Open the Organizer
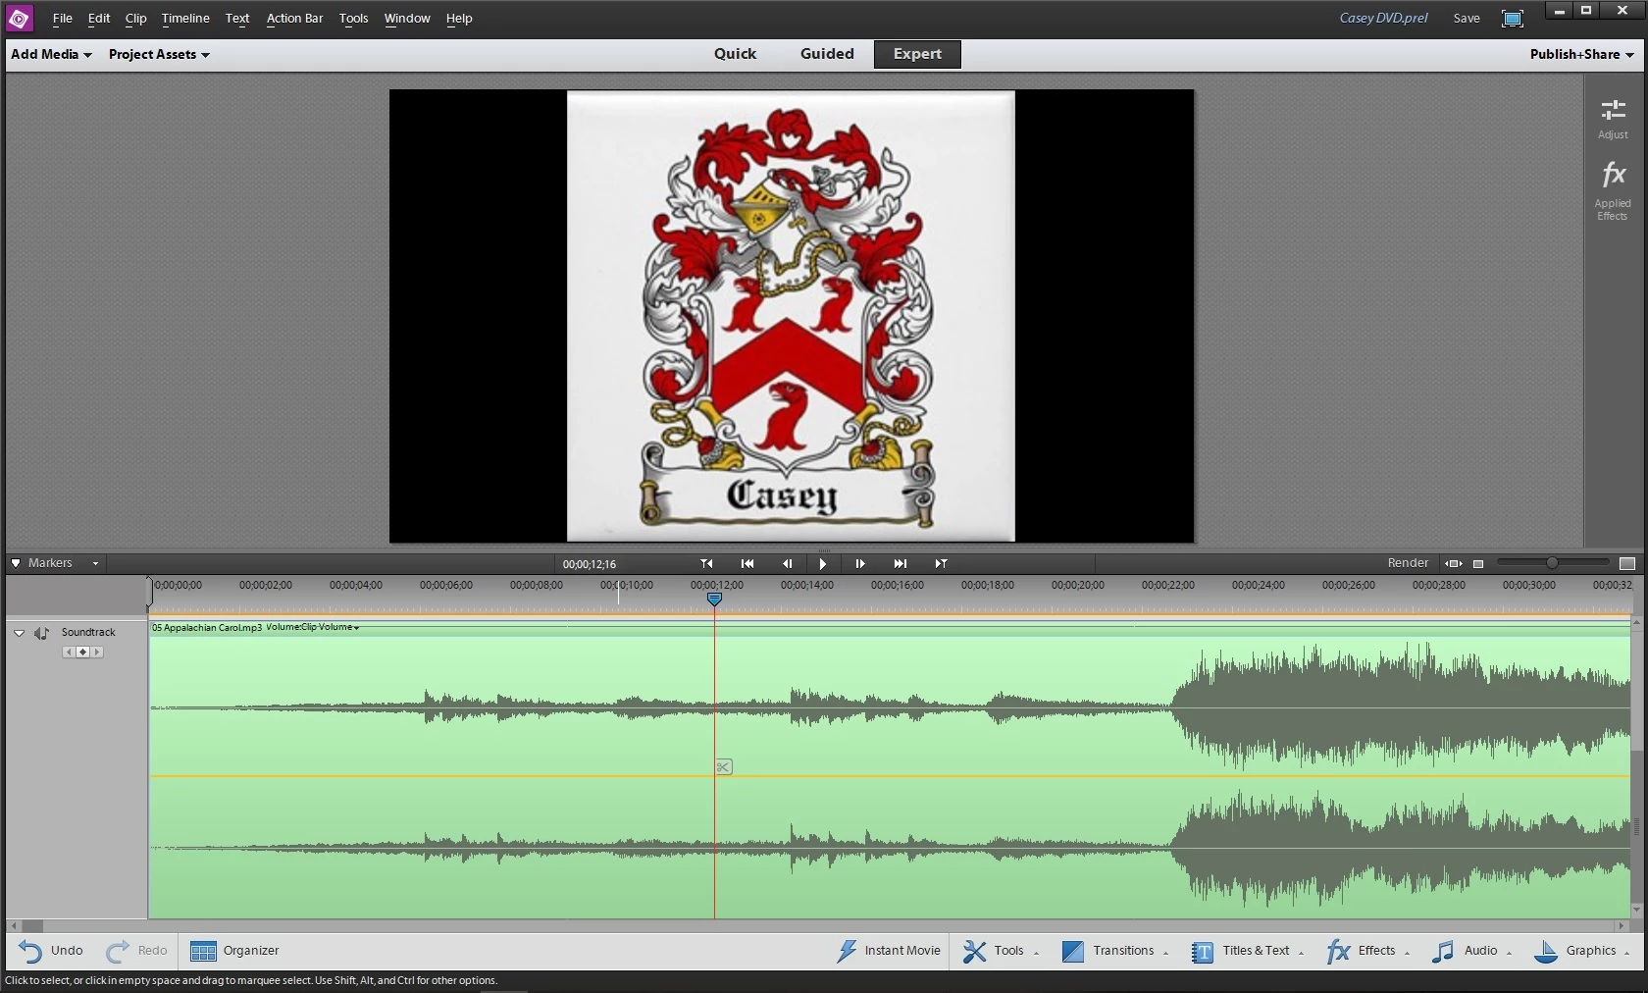This screenshot has width=1648, height=993. [x=234, y=951]
